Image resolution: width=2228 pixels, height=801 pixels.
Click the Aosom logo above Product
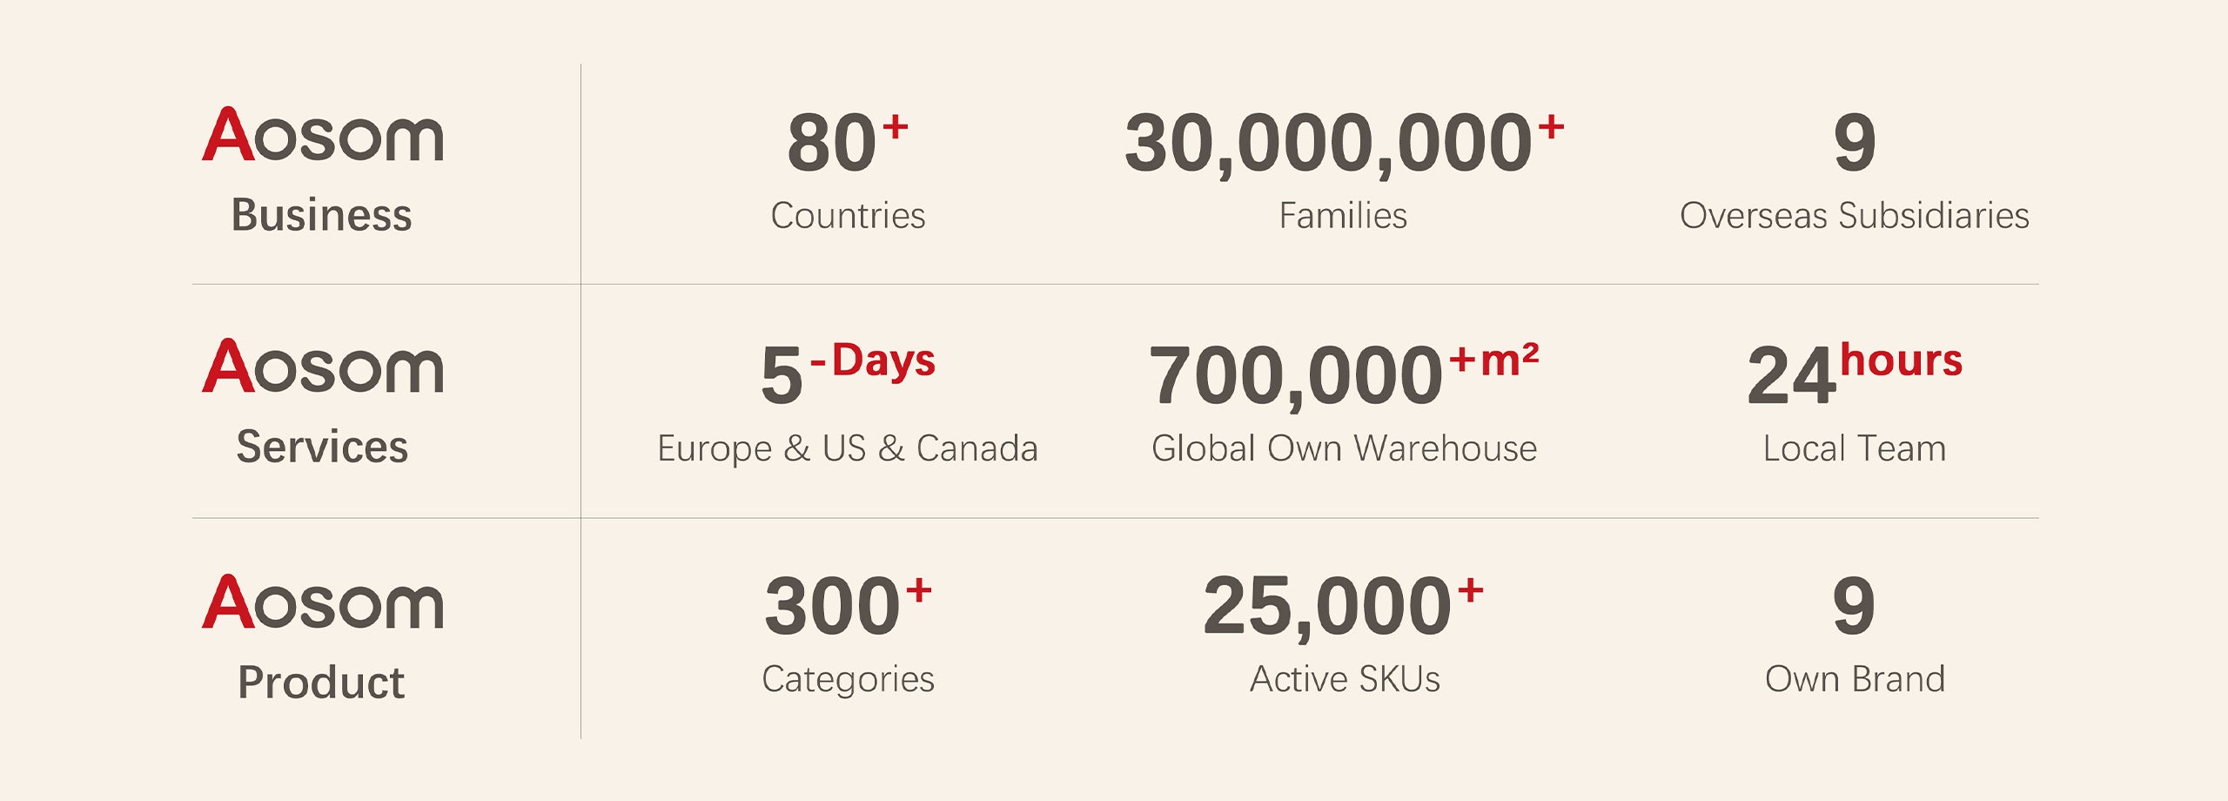[x=323, y=602]
